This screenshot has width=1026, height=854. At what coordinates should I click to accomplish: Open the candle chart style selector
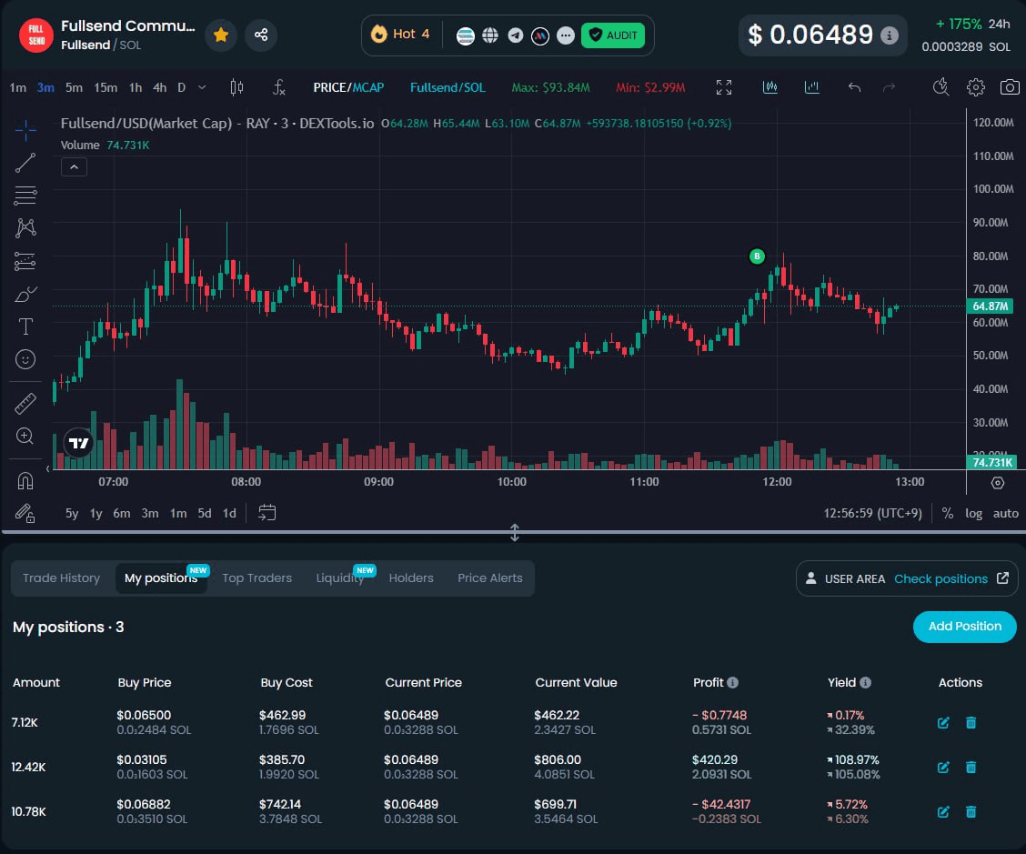pos(236,87)
